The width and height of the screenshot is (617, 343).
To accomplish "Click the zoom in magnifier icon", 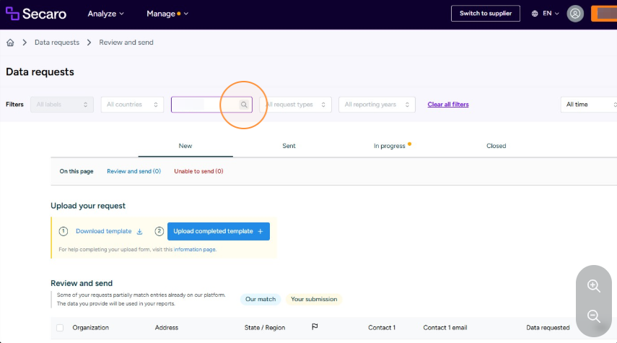I will pyautogui.click(x=593, y=285).
